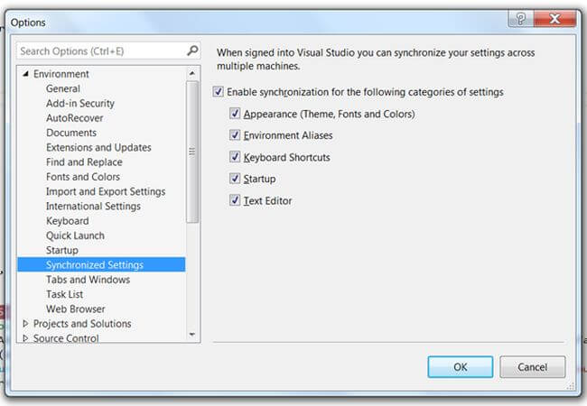Uncheck Appearance (Theme, Fonts and Colors)
This screenshot has width=587, height=406.
pos(235,115)
